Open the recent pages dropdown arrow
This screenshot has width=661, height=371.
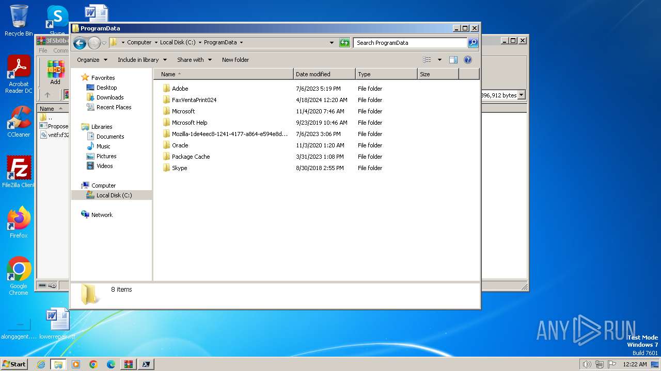coord(104,43)
